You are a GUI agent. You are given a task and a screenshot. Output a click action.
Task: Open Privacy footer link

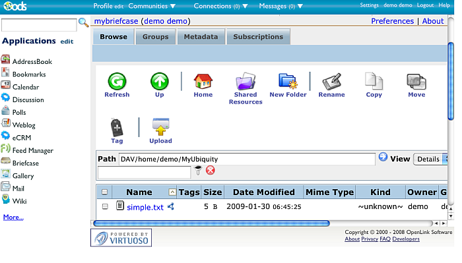(x=370, y=239)
